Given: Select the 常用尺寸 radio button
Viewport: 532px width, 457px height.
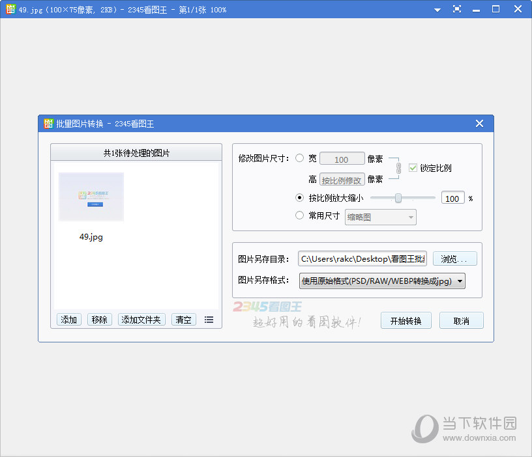Looking at the screenshot, I should tap(299, 216).
